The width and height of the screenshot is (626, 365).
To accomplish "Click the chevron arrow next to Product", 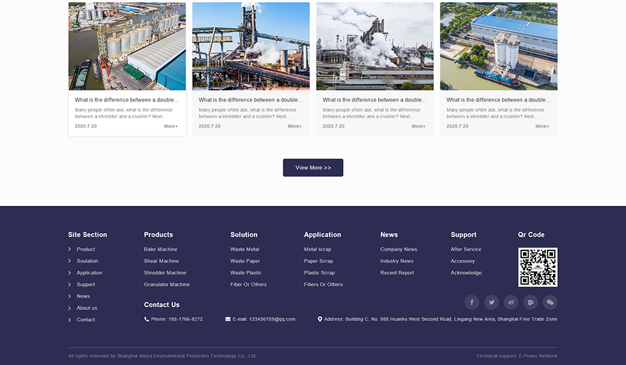I will point(70,250).
